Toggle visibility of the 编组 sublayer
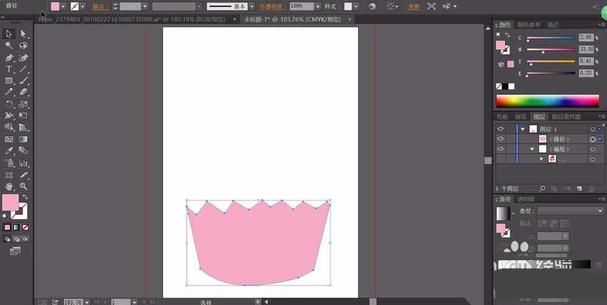This screenshot has width=607, height=305. [501, 148]
